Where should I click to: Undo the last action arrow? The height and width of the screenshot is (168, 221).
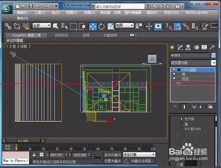pyautogui.click(x=37, y=6)
